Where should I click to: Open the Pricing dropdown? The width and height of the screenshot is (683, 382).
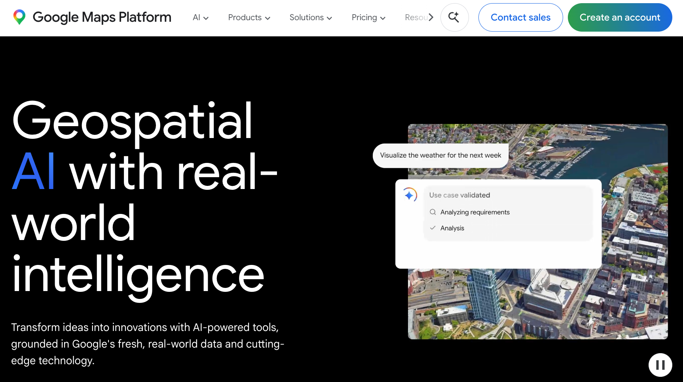368,17
